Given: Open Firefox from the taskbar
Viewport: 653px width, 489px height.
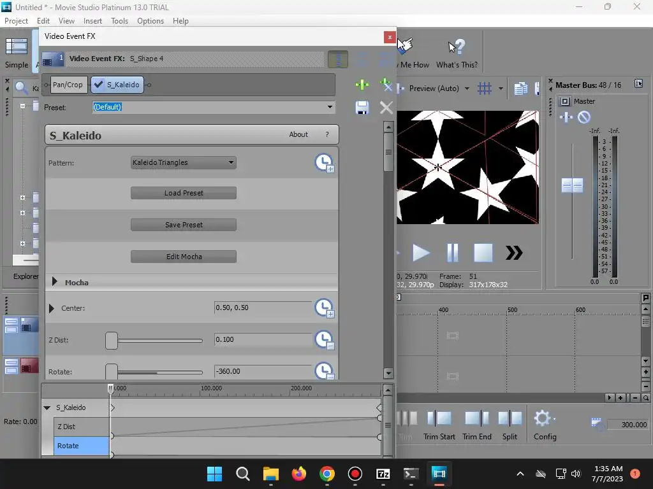Looking at the screenshot, I should 298,474.
